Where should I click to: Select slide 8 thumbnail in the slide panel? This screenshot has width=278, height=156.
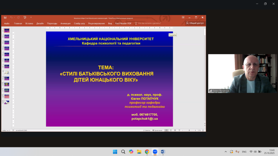point(7,72)
